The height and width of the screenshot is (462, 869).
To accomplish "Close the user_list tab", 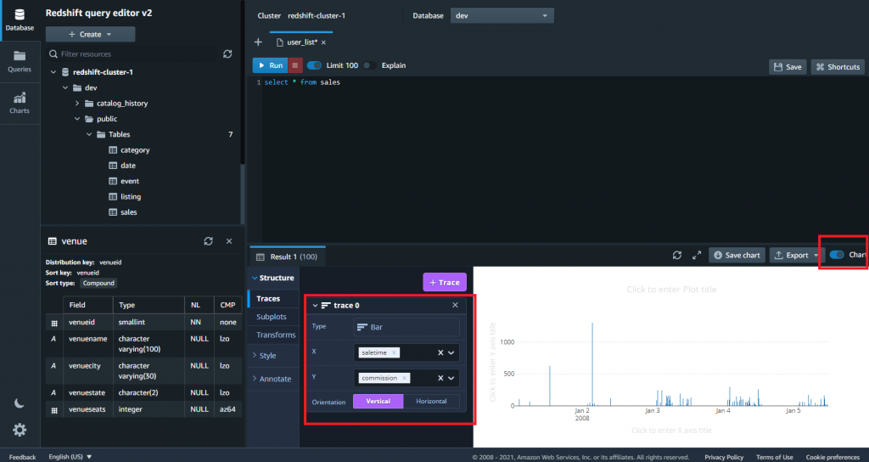I will tap(323, 42).
